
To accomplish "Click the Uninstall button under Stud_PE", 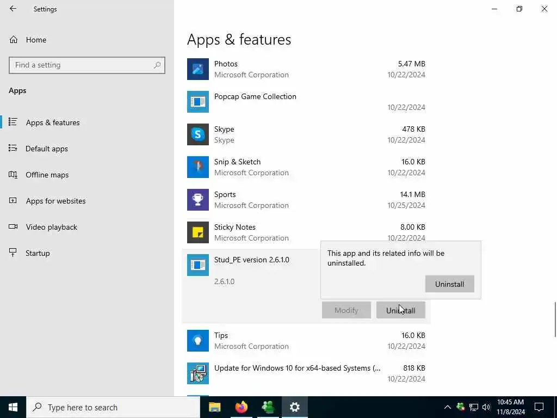I will pyautogui.click(x=400, y=310).
